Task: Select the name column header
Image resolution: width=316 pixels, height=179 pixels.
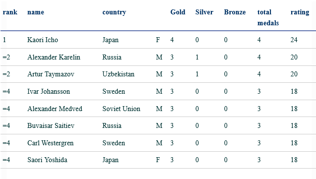Action: (x=36, y=12)
